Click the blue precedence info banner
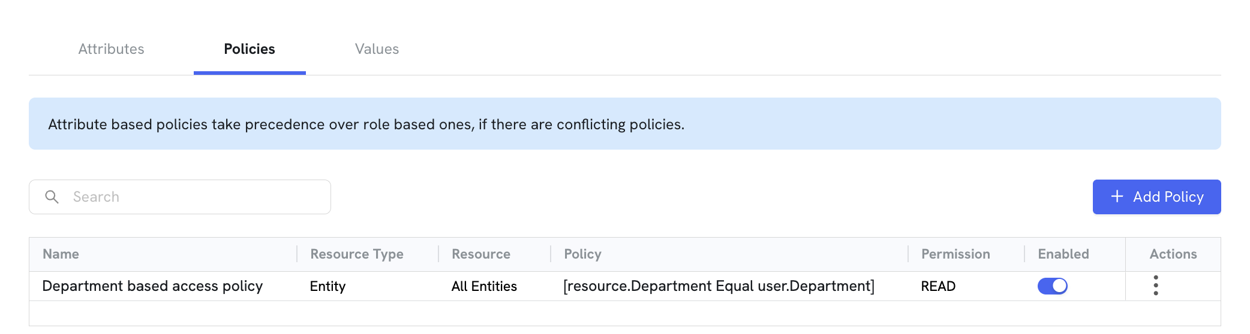This screenshot has height=334, width=1250. pyautogui.click(x=625, y=124)
